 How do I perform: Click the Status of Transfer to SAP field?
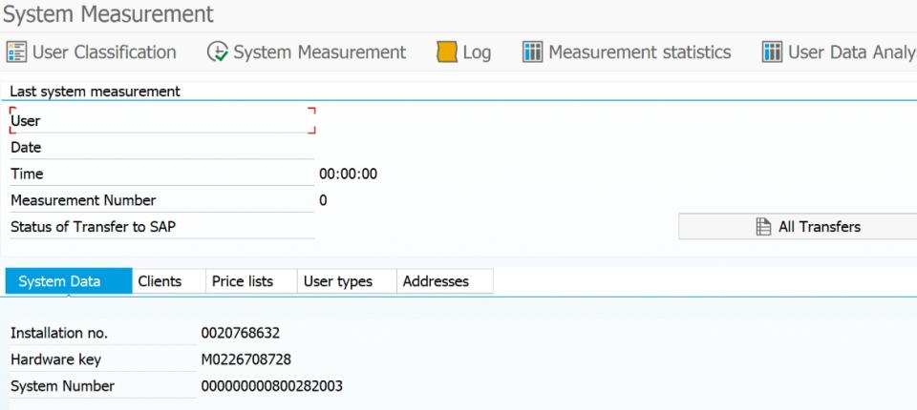click(x=161, y=227)
